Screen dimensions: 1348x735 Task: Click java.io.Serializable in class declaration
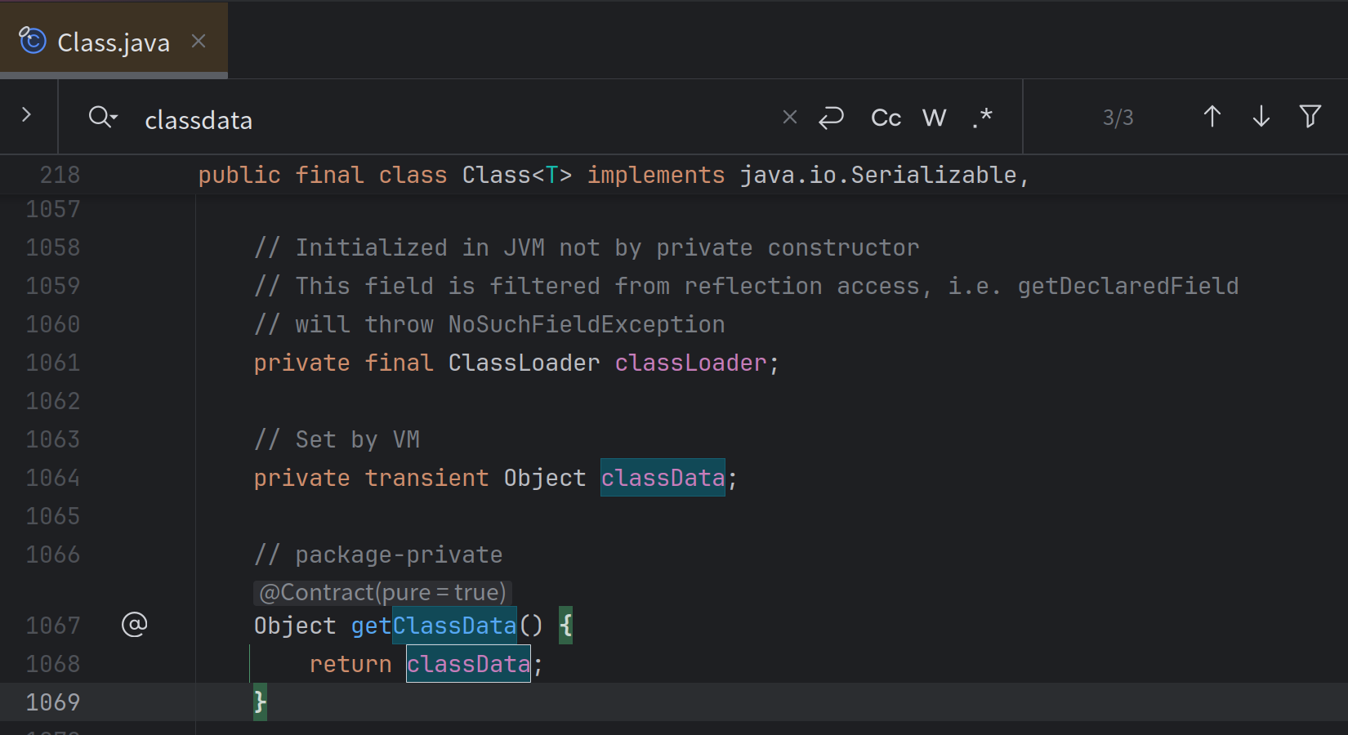[878, 175]
